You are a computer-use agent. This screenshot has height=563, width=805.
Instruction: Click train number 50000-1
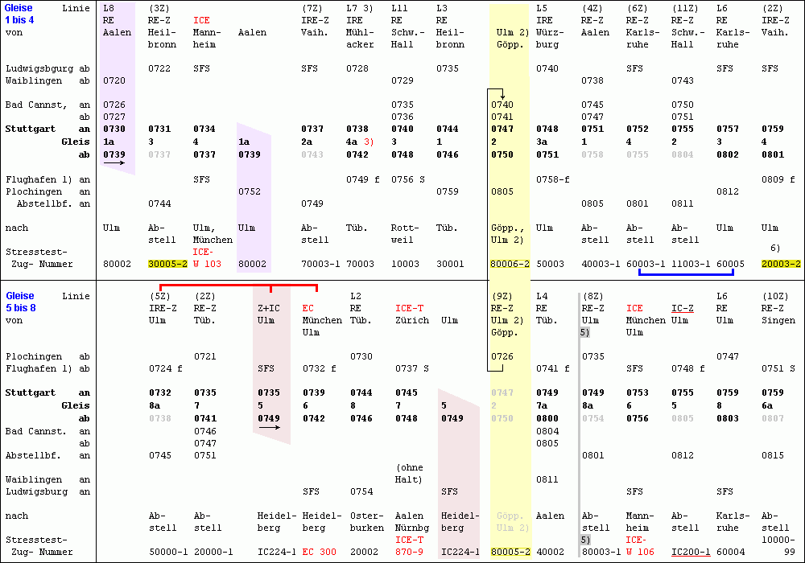(x=168, y=553)
